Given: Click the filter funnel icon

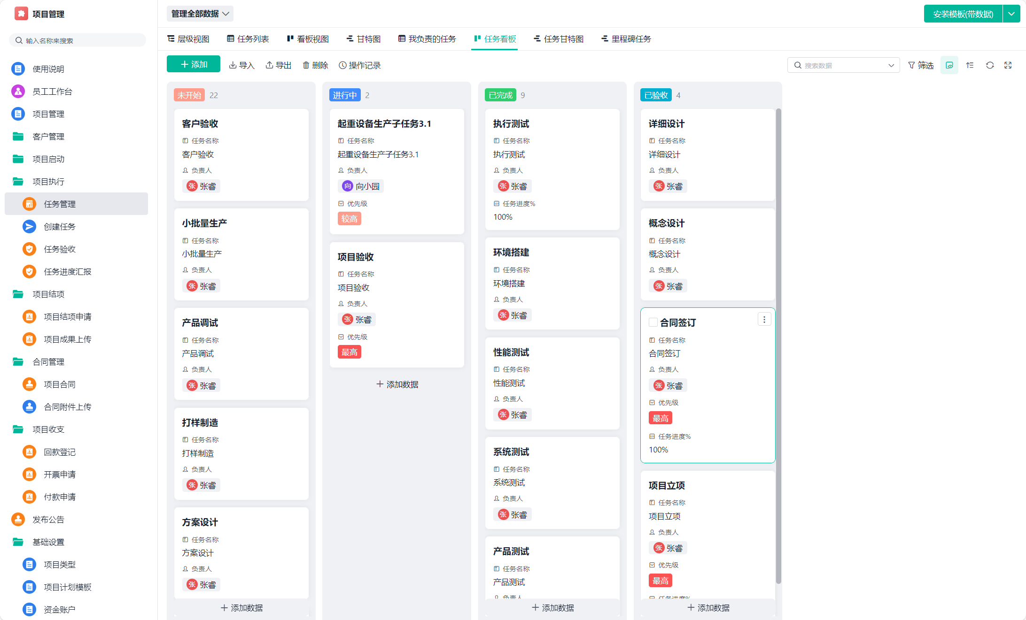Looking at the screenshot, I should click(911, 65).
